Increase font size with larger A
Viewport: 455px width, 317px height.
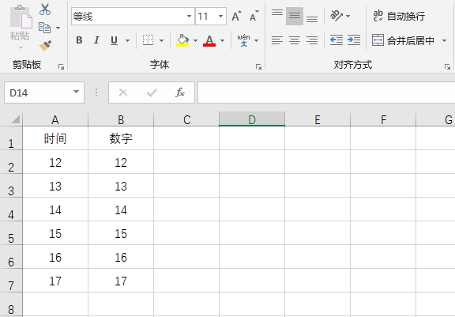click(236, 17)
